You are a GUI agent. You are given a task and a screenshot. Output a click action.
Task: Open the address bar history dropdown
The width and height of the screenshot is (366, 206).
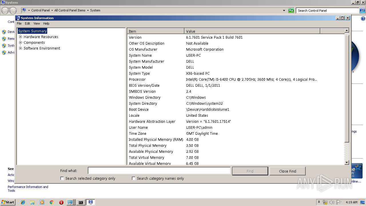[x=284, y=11]
